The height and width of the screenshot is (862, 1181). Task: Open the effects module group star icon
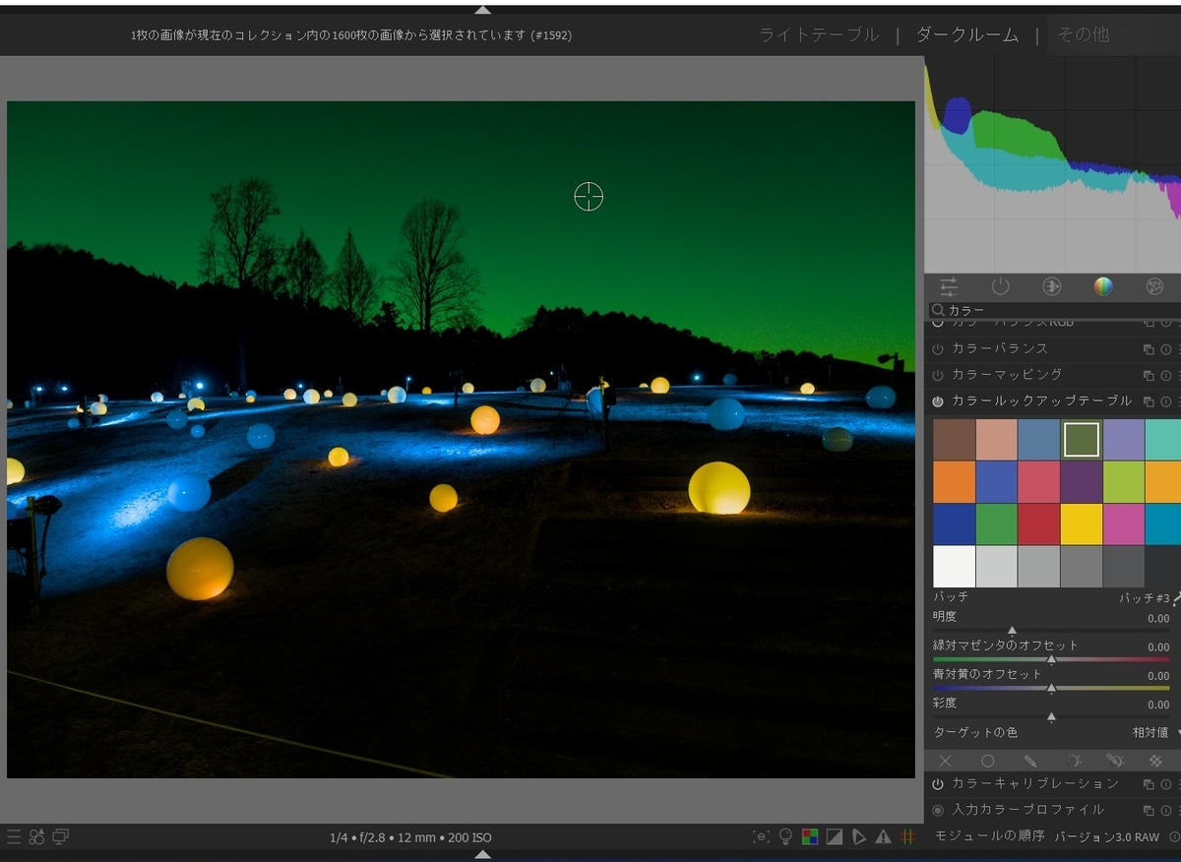1153,286
